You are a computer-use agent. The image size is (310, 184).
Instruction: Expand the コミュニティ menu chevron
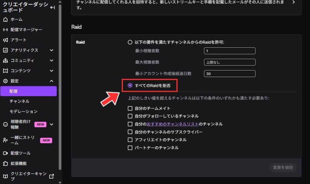pyautogui.click(x=51, y=61)
